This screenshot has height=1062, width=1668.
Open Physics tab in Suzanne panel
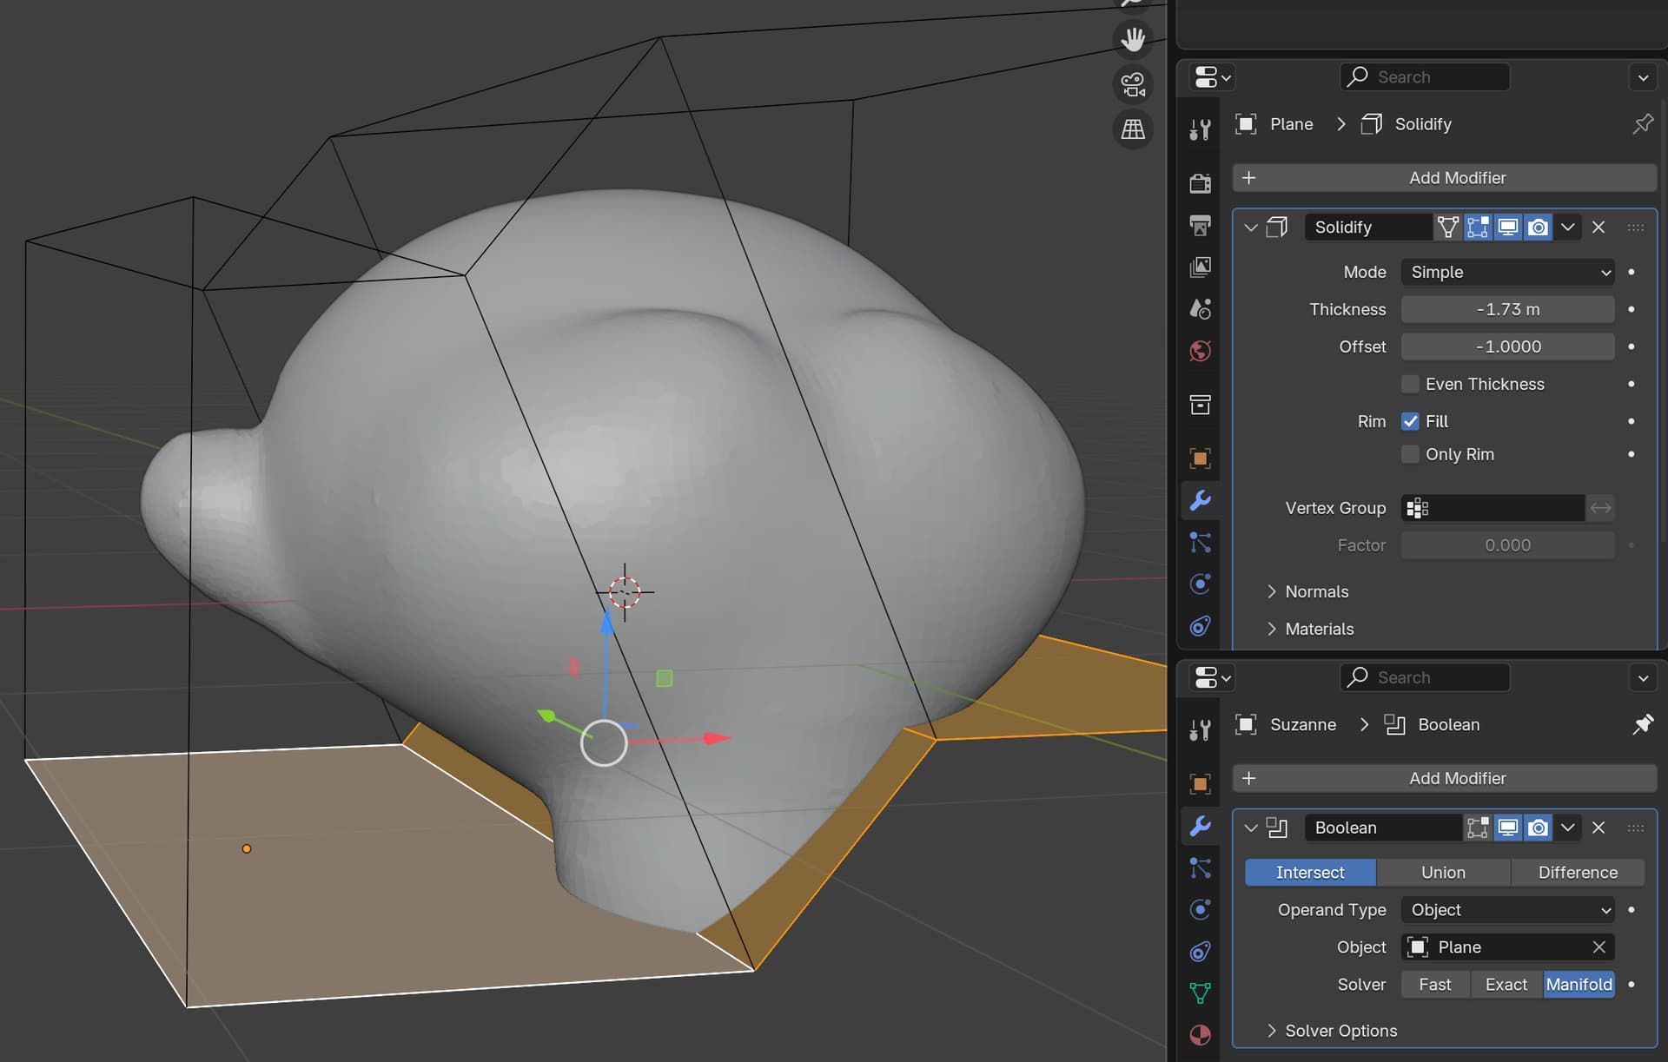(1201, 909)
